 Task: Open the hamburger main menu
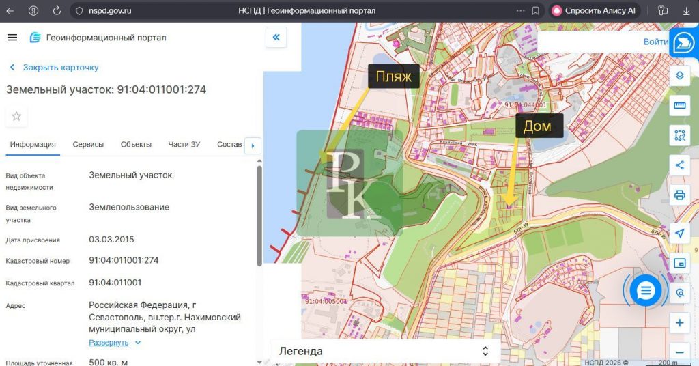12,38
